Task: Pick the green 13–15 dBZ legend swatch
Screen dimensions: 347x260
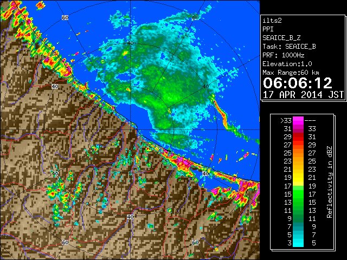Action: click(x=298, y=202)
